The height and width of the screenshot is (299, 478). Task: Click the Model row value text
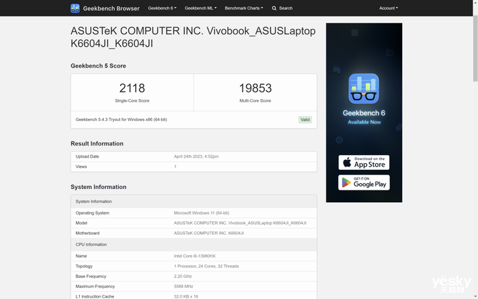[x=240, y=223]
